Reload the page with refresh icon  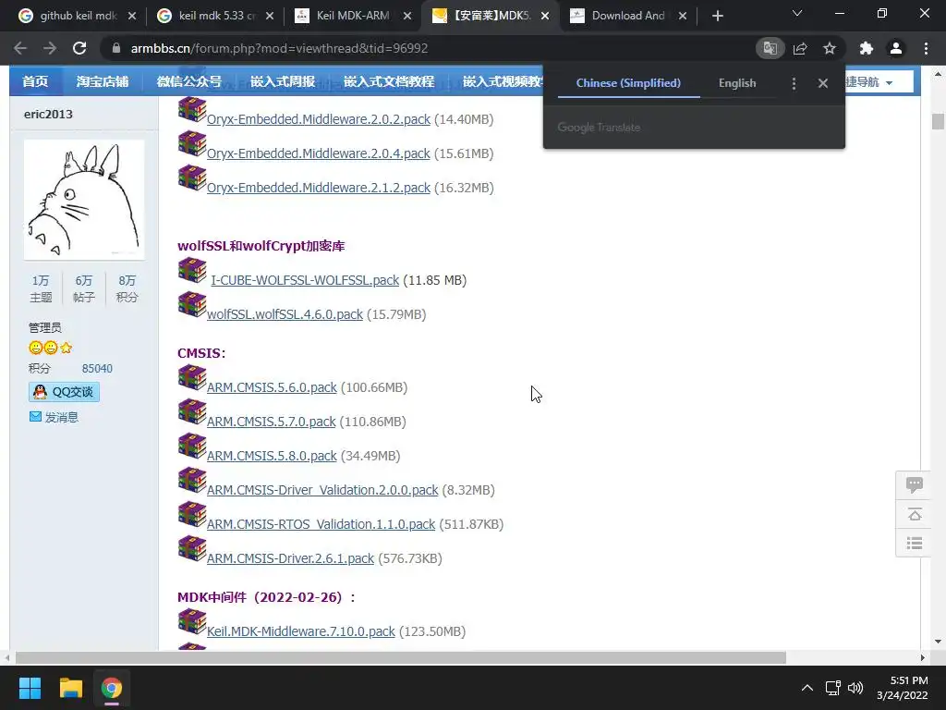point(79,48)
